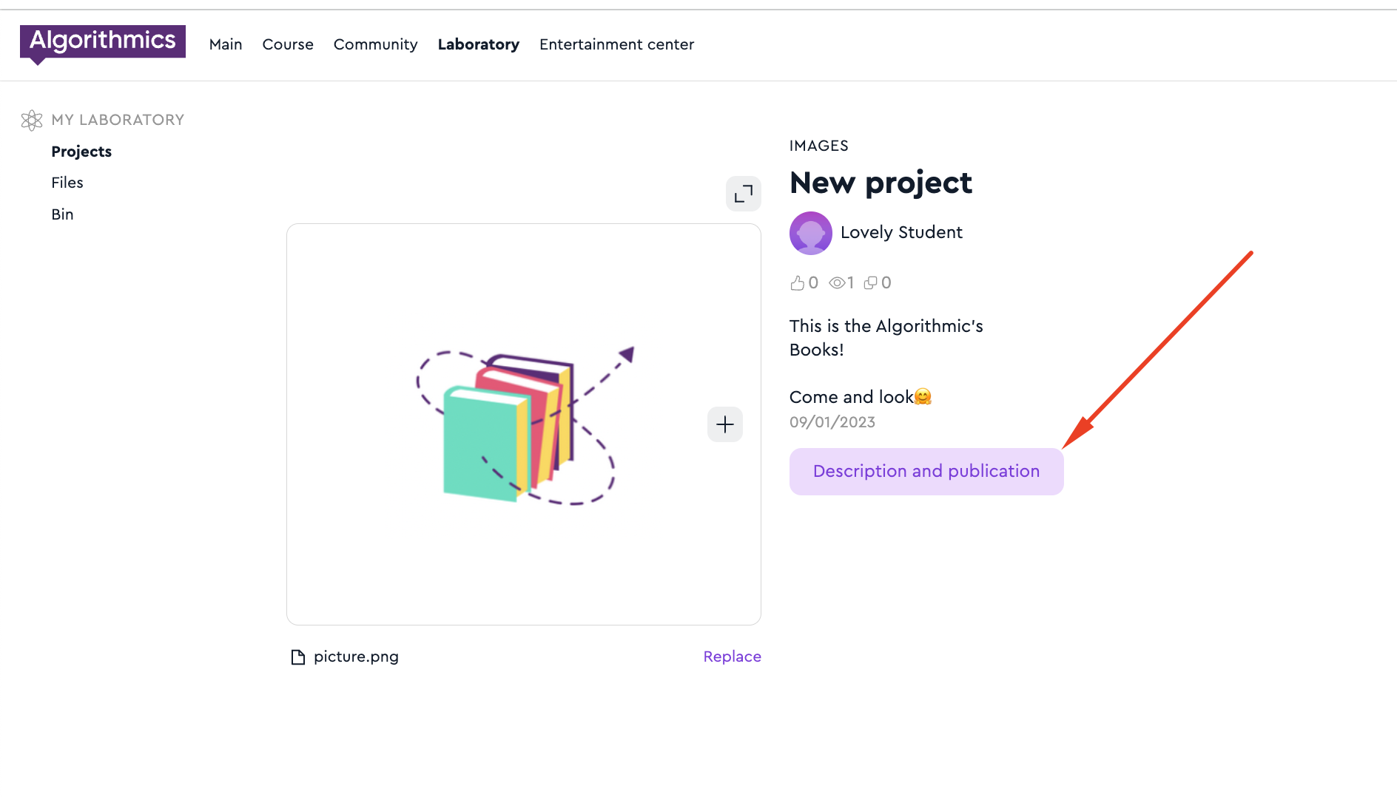
Task: Open the Main menu item
Action: coord(226,44)
